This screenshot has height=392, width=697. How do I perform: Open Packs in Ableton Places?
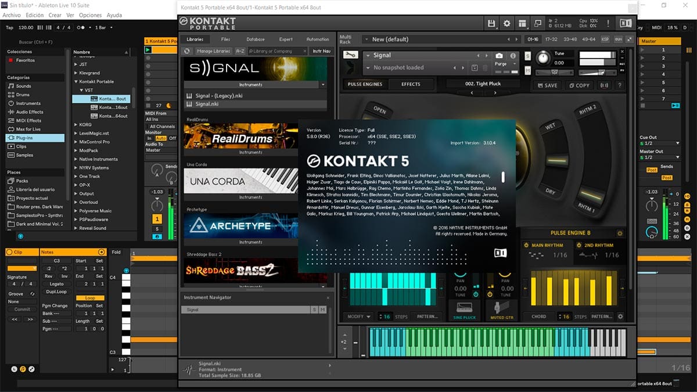click(22, 181)
